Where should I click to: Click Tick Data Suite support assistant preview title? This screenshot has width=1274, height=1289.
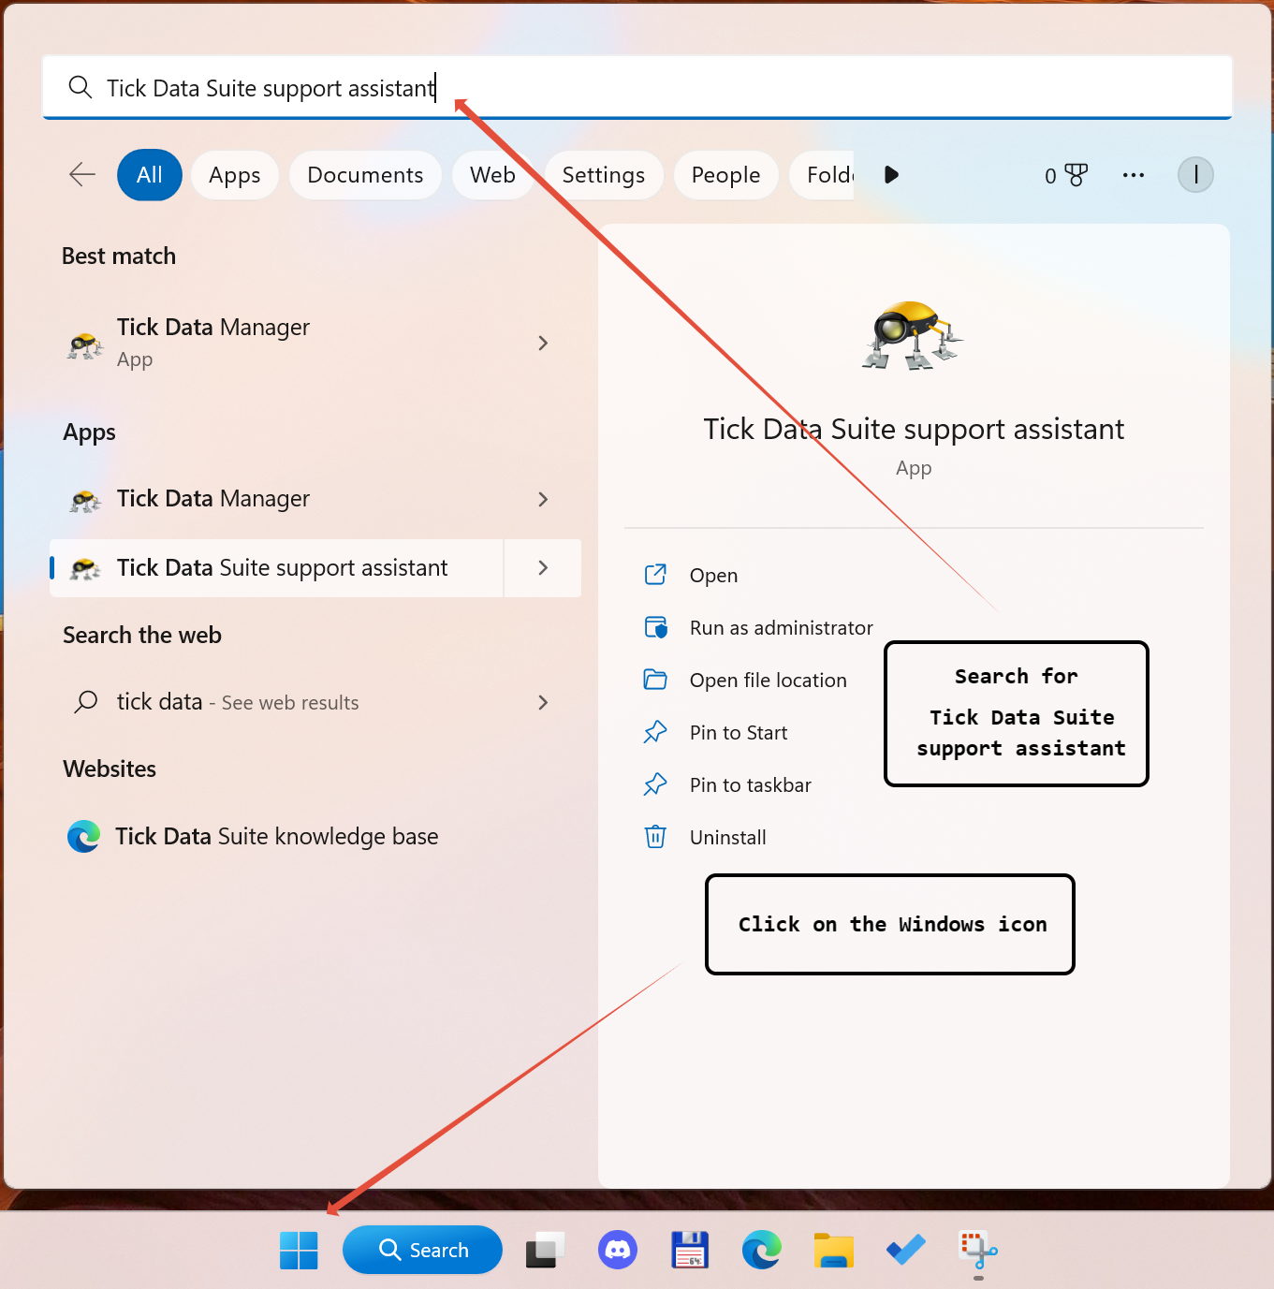(914, 429)
